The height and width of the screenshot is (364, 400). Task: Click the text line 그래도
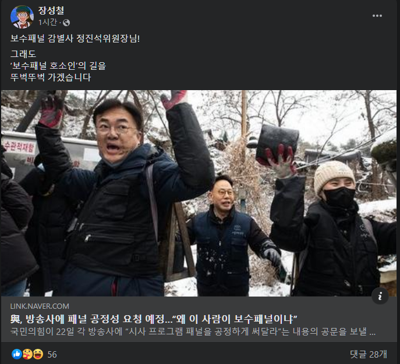point(23,53)
